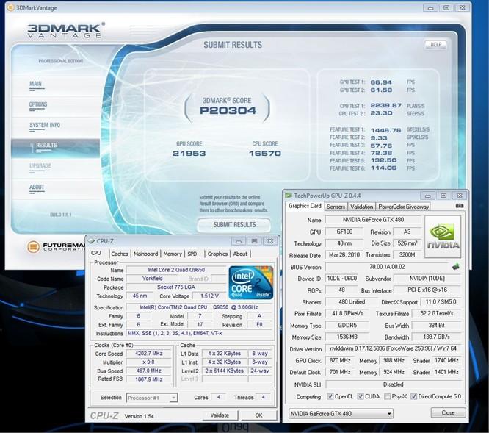Viewport: 489px width, 433px height.
Task: Click the HELP button in 3DMark
Action: point(435,45)
